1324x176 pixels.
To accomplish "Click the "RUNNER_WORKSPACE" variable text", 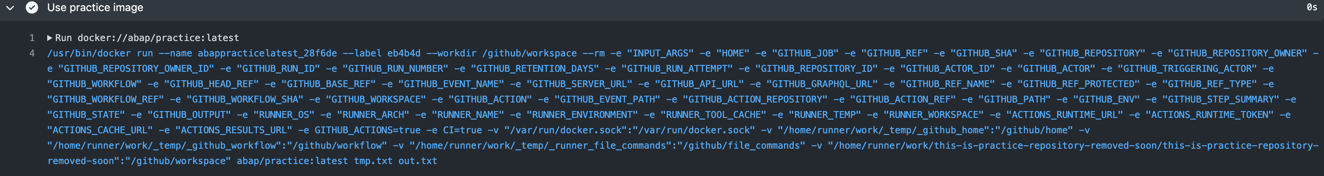I will click(934, 114).
